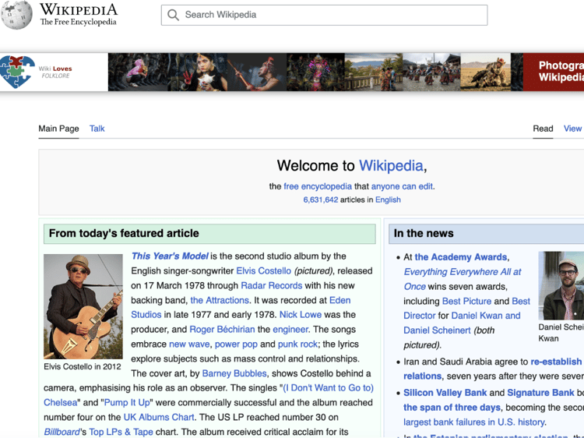Viewport: 584px width, 438px height.
Task: Click banner photo of child in pink hood
Action: click(138, 72)
